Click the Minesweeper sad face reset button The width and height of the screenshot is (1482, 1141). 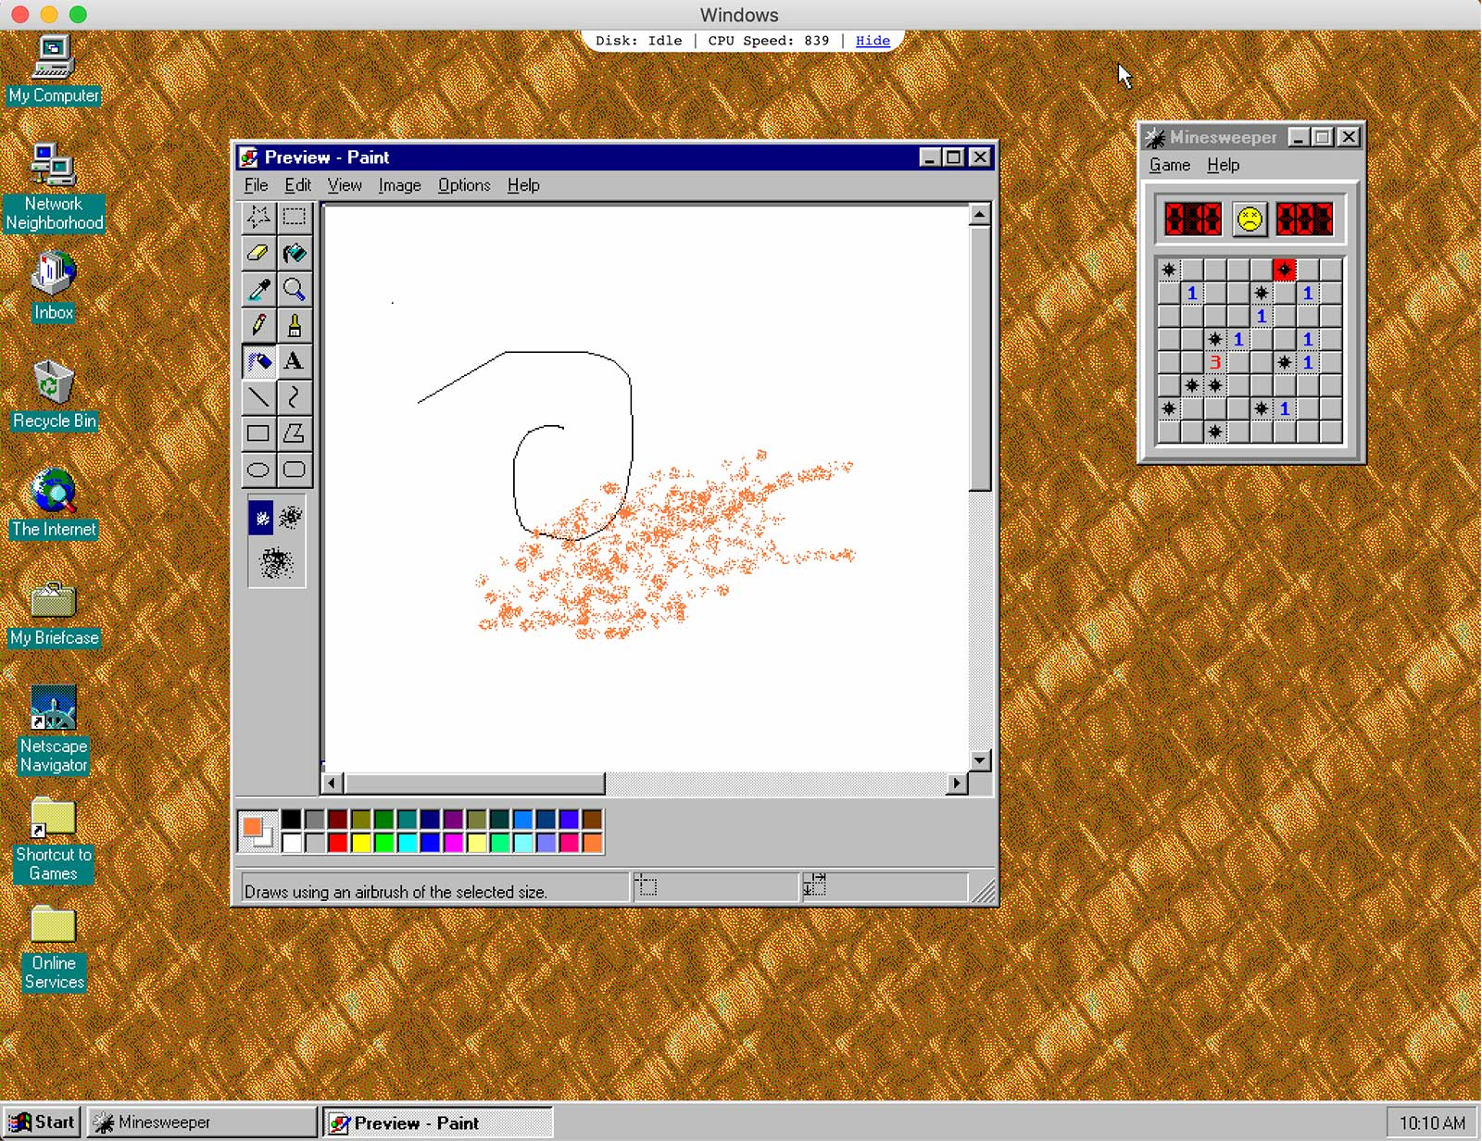click(1250, 219)
